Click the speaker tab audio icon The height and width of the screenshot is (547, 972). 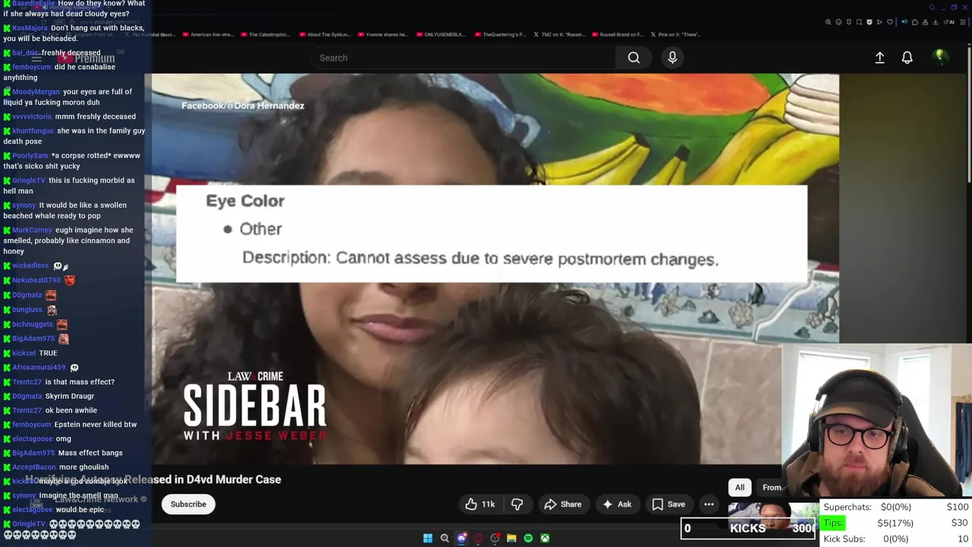(x=904, y=22)
